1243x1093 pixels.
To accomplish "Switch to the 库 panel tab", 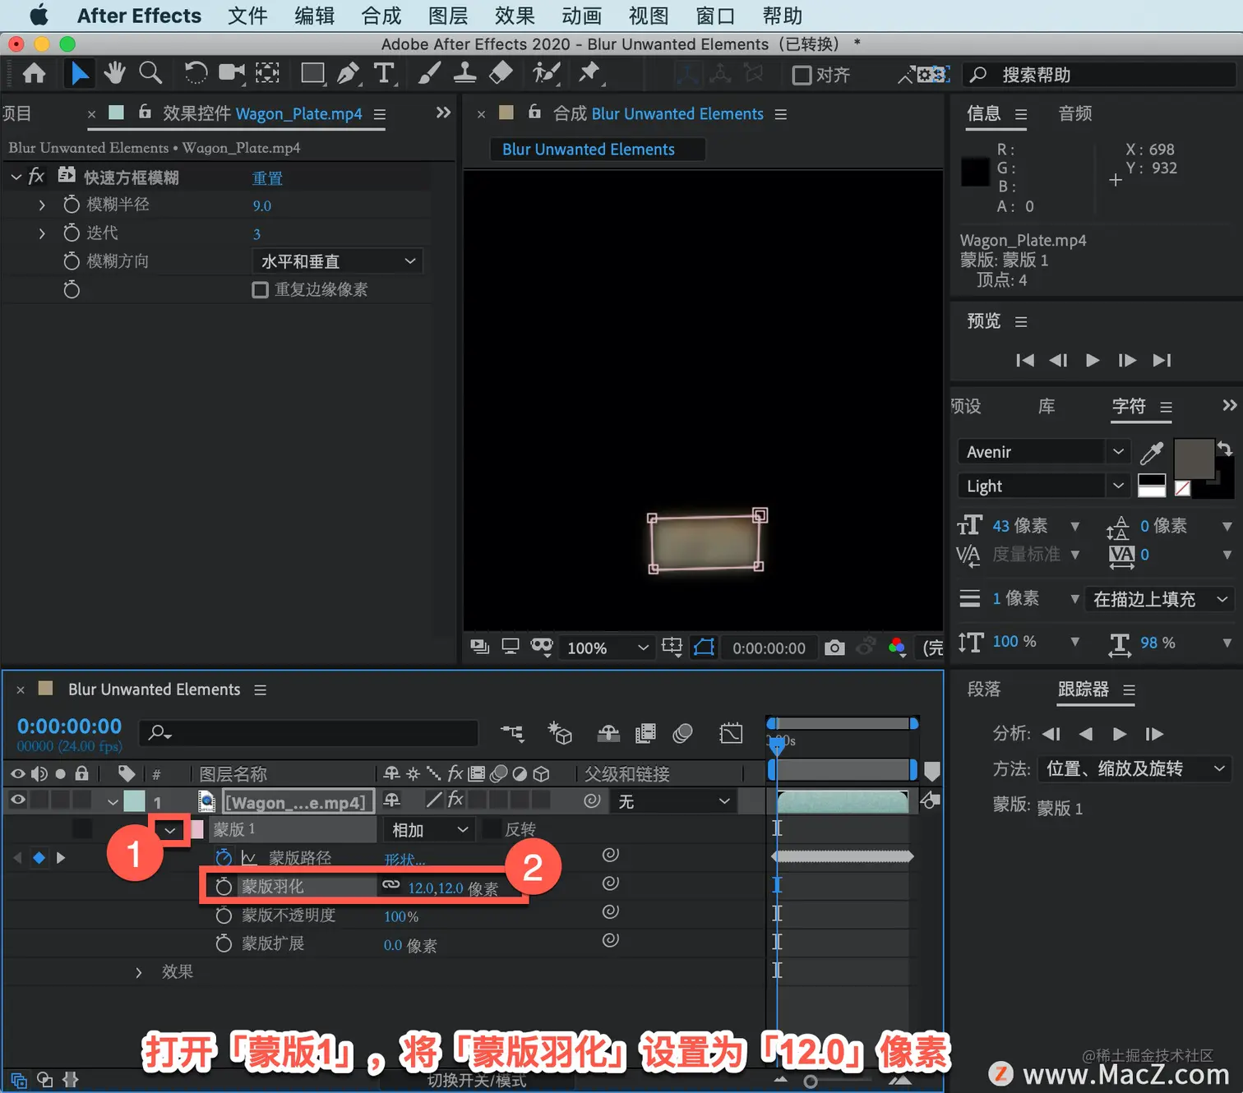I will click(1047, 406).
